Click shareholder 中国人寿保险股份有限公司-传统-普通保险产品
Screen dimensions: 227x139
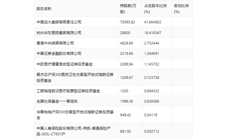73,131
